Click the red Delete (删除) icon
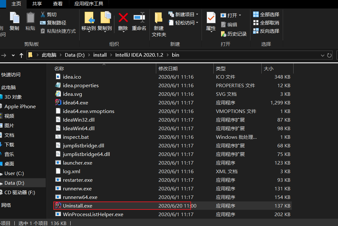 click(x=123, y=18)
